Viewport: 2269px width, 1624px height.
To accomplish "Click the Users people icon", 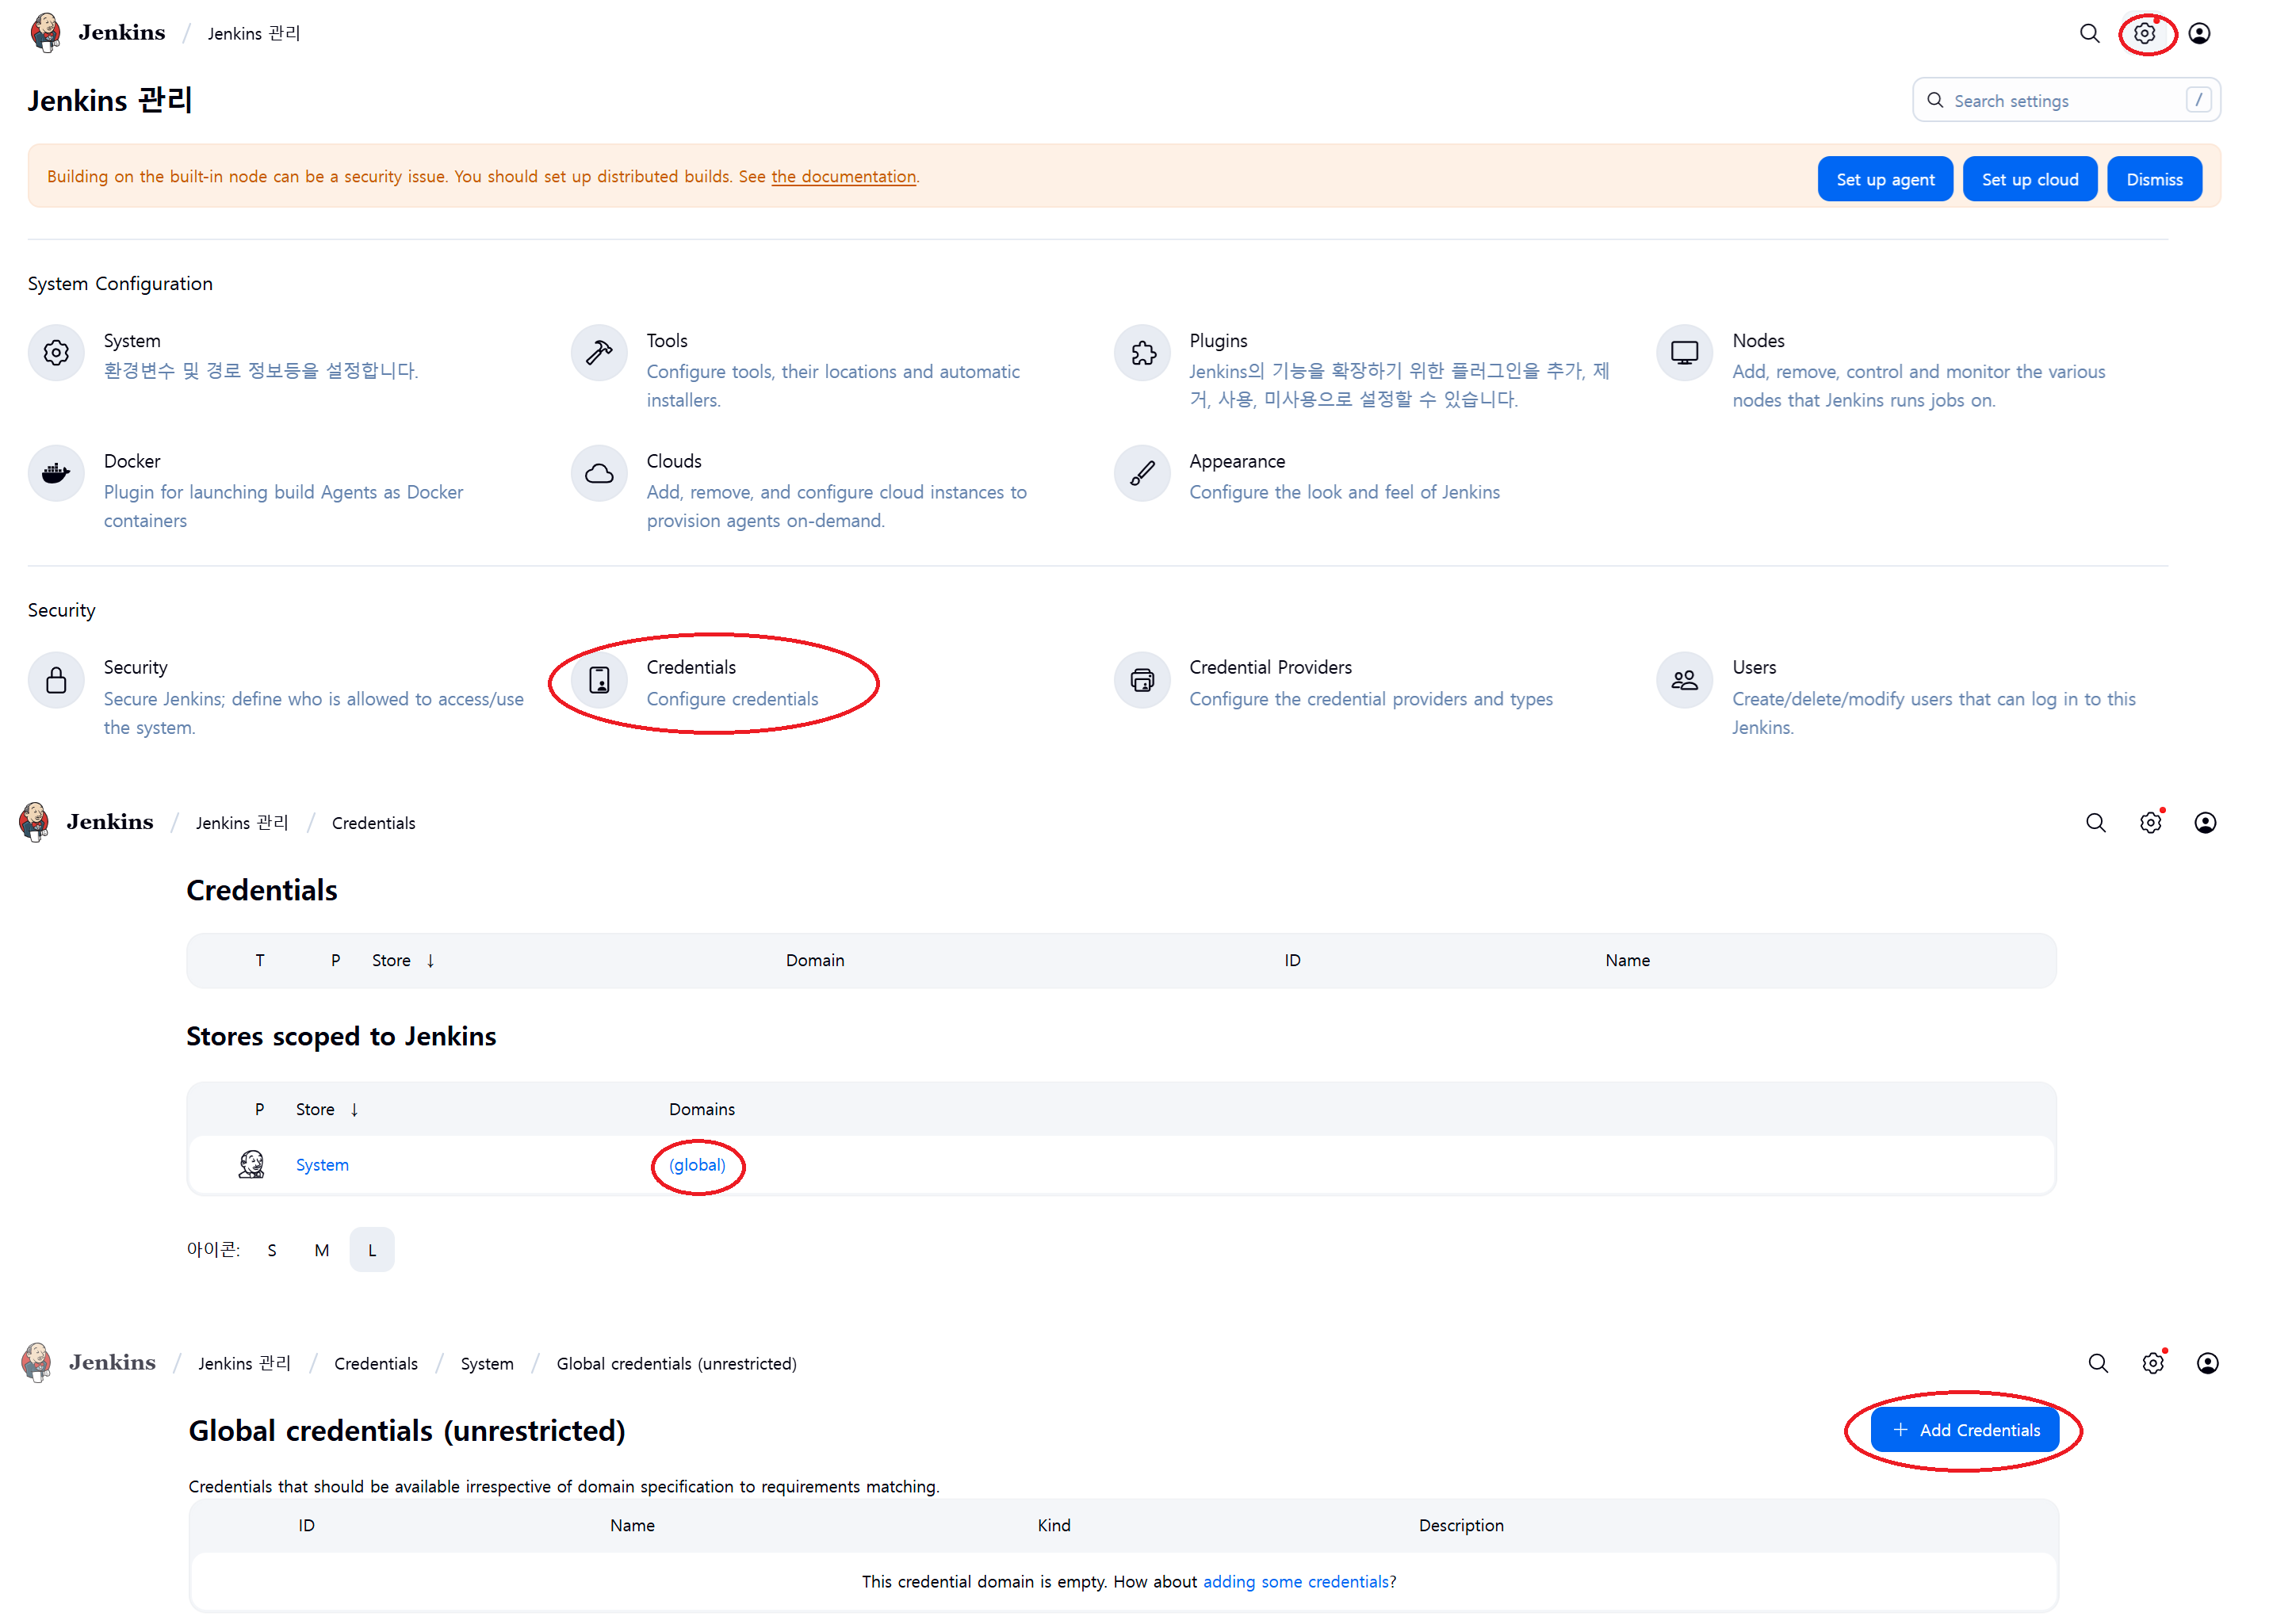I will pyautogui.click(x=1684, y=680).
